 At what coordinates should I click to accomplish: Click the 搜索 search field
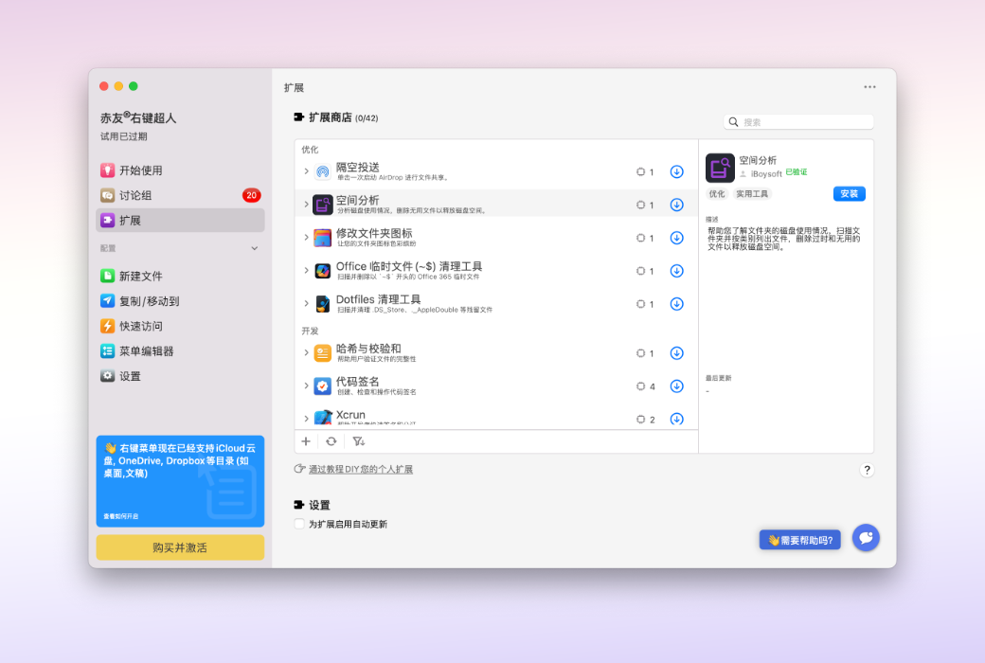pos(798,122)
